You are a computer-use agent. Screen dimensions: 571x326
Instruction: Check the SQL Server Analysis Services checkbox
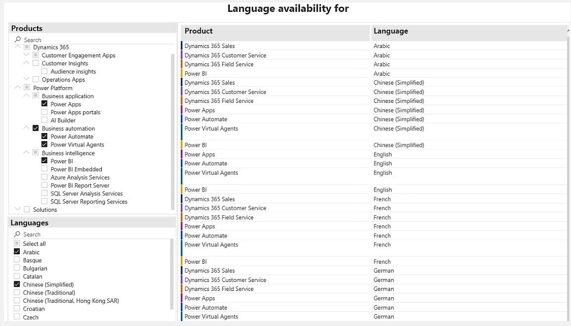(x=44, y=193)
